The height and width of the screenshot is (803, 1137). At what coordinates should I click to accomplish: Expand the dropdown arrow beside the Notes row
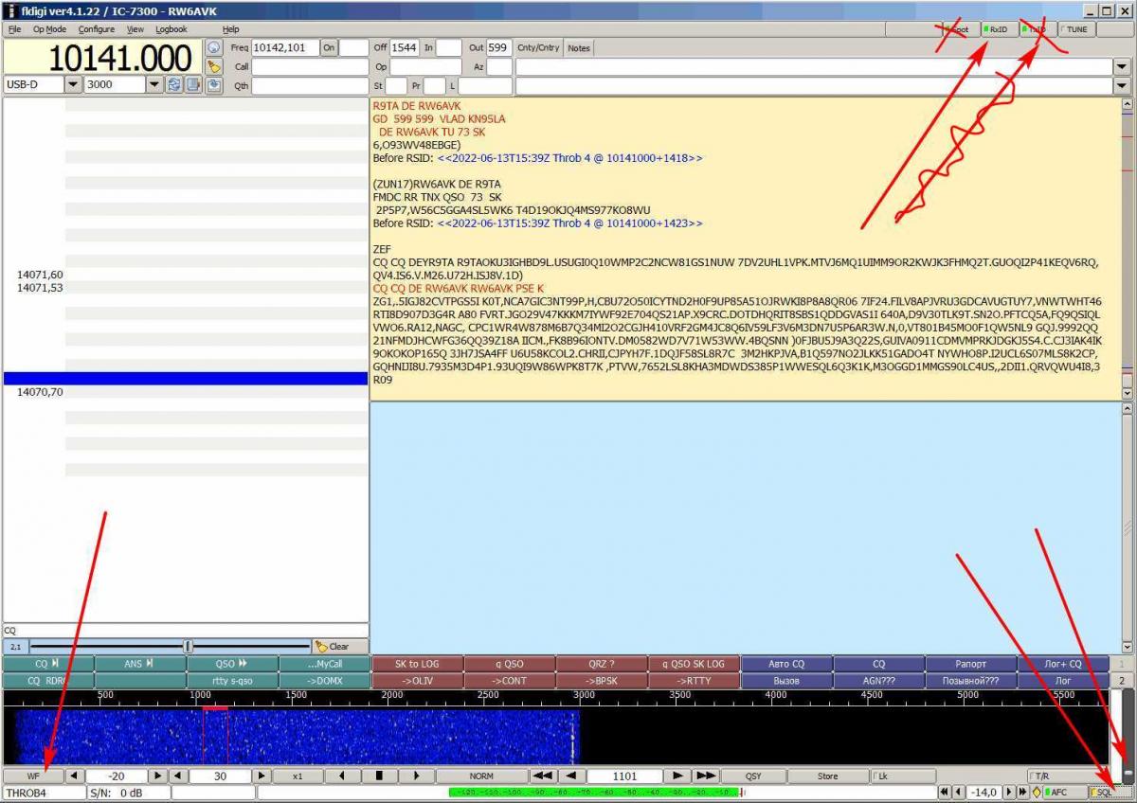[1122, 66]
